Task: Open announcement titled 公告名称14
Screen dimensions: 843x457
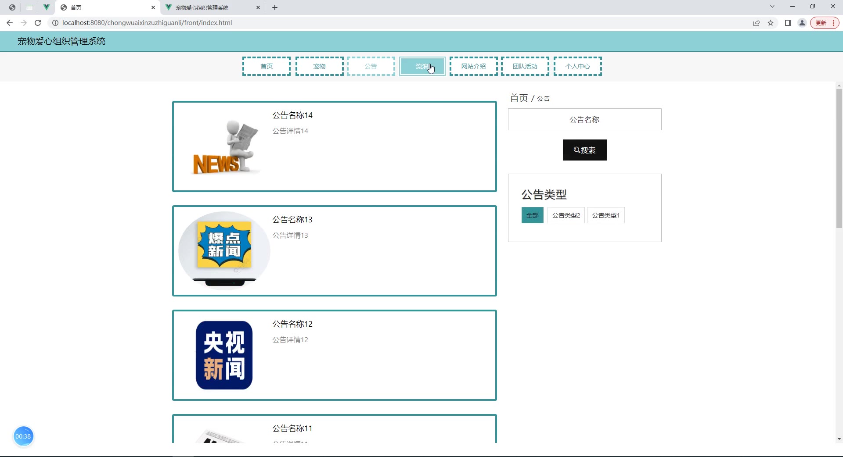Action: (x=292, y=115)
